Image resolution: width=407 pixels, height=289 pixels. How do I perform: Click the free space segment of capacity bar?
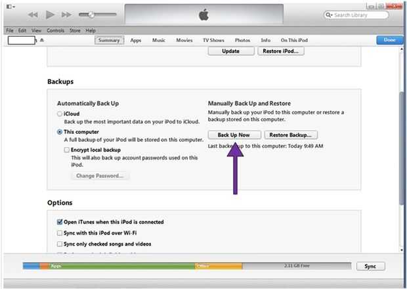pos(297,266)
